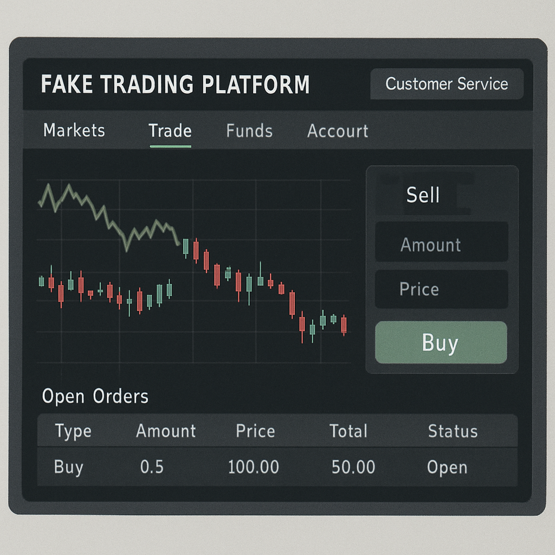This screenshot has width=555, height=555.
Task: Select the Trade tab
Action: tap(170, 131)
